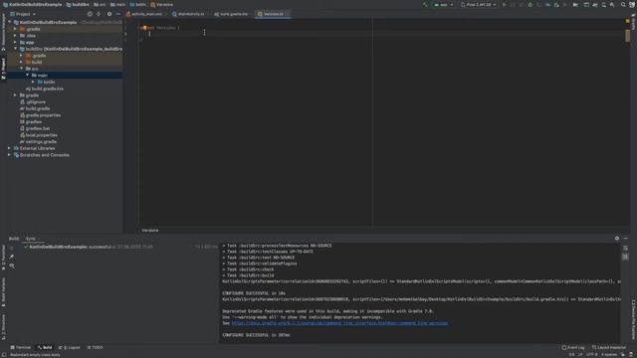This screenshot has width=637, height=358.
Task: Hide the Project panel with minus icon
Action: coord(117,14)
